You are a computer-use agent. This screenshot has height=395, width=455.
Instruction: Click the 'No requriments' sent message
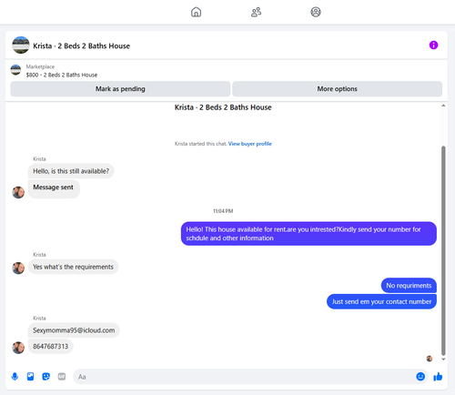click(409, 286)
